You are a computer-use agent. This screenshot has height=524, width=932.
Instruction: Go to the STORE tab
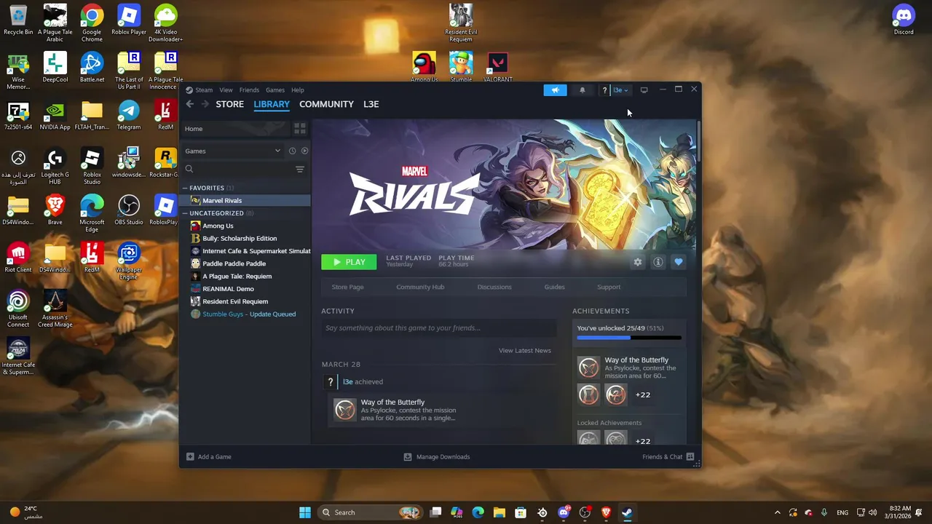229,104
